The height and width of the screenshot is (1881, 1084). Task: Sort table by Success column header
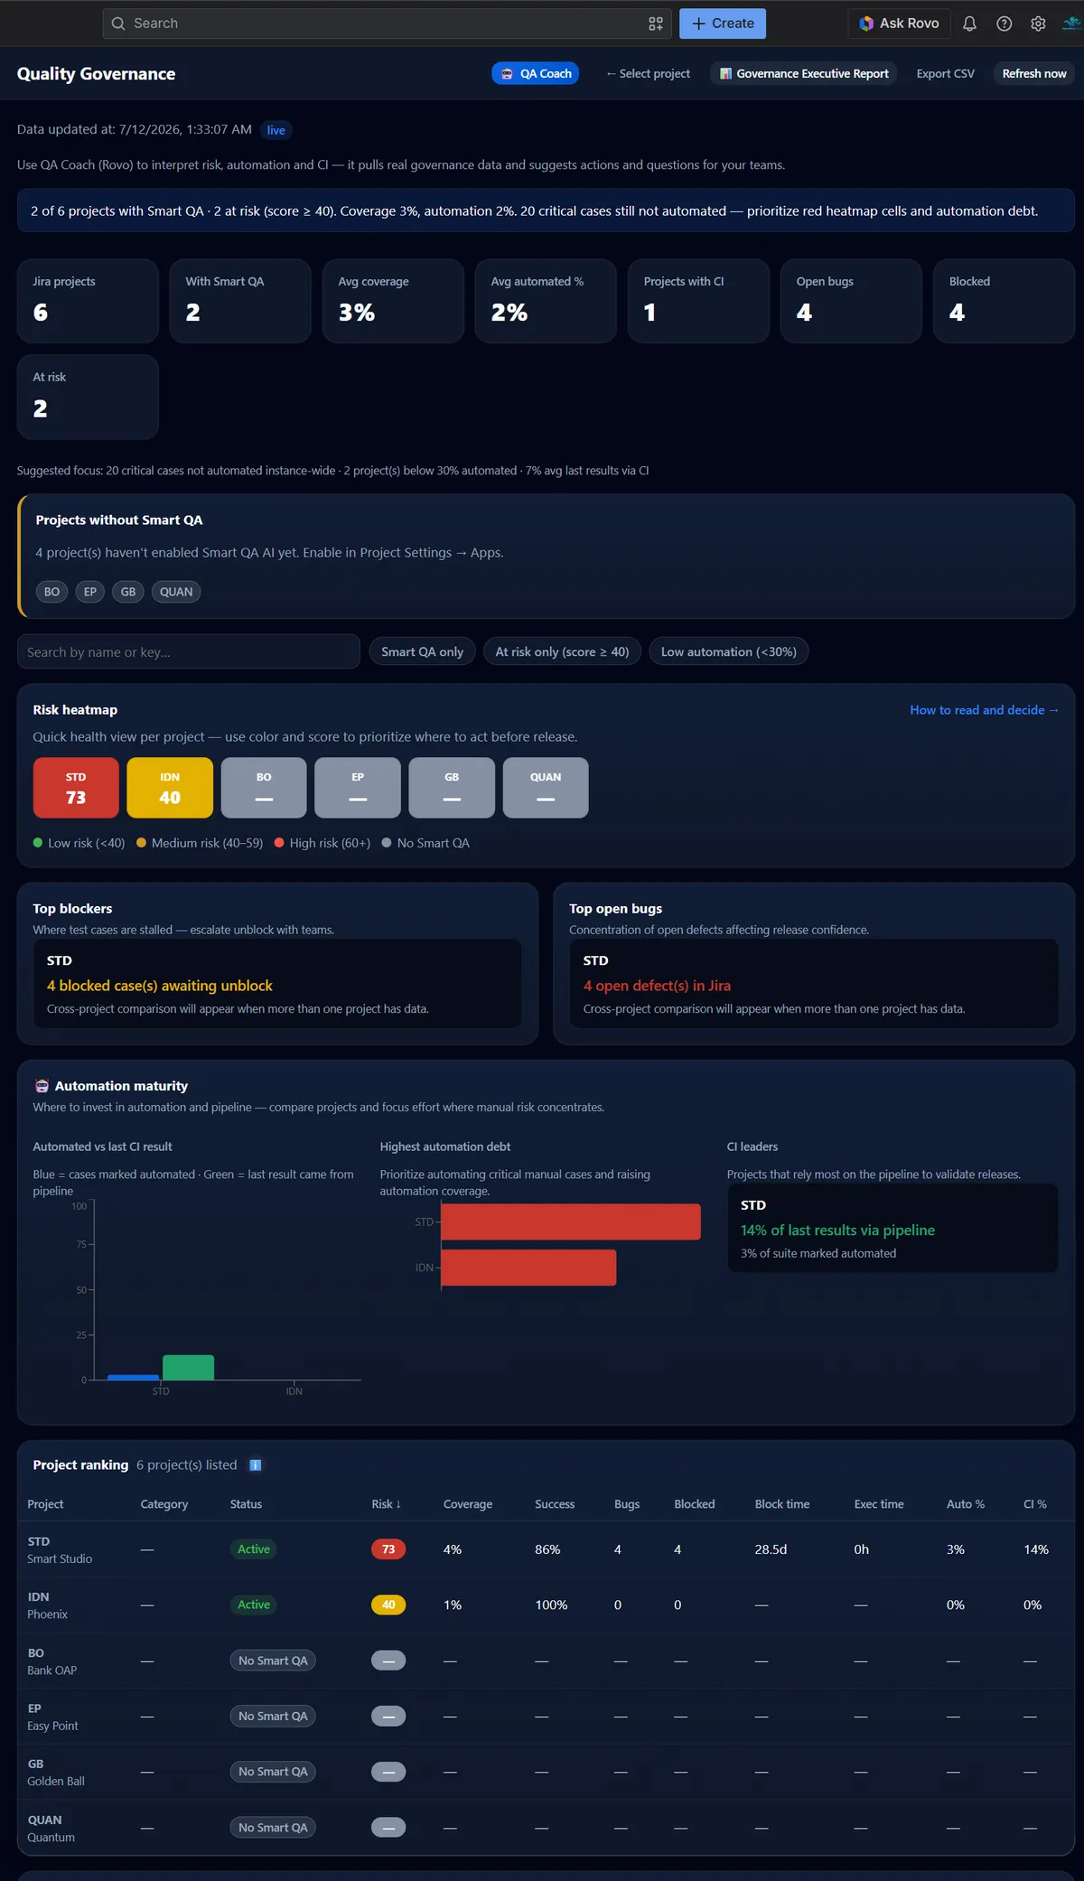555,1504
